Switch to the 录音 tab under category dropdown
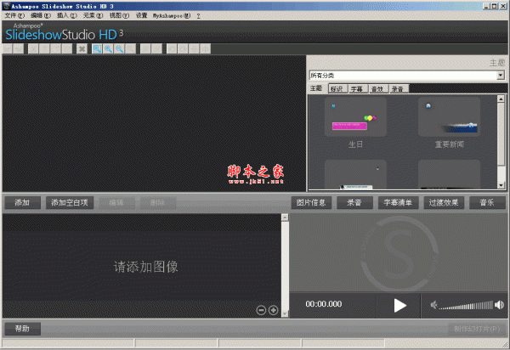 coord(399,88)
